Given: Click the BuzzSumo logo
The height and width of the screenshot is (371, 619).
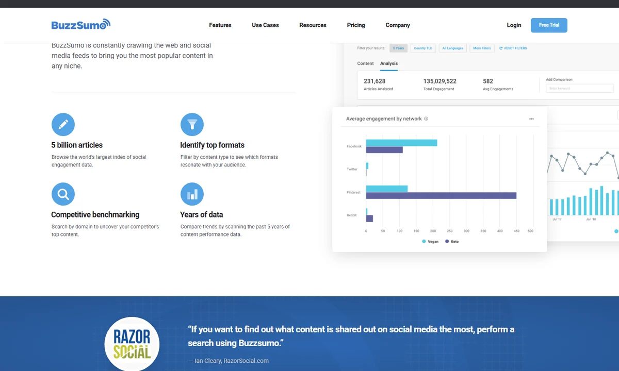Looking at the screenshot, I should coord(81,24).
